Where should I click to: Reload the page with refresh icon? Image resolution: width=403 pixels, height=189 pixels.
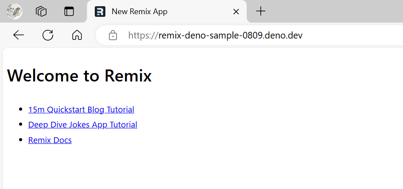point(48,35)
